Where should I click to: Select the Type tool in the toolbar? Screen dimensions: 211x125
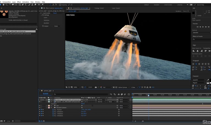[26, 5]
